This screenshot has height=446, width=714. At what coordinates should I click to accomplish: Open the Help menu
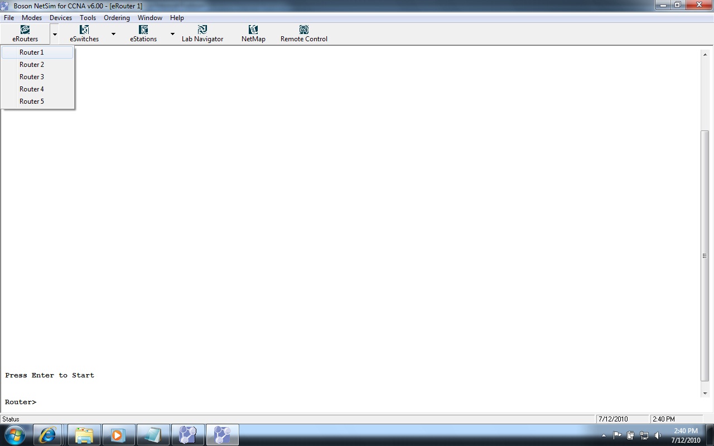(x=177, y=18)
